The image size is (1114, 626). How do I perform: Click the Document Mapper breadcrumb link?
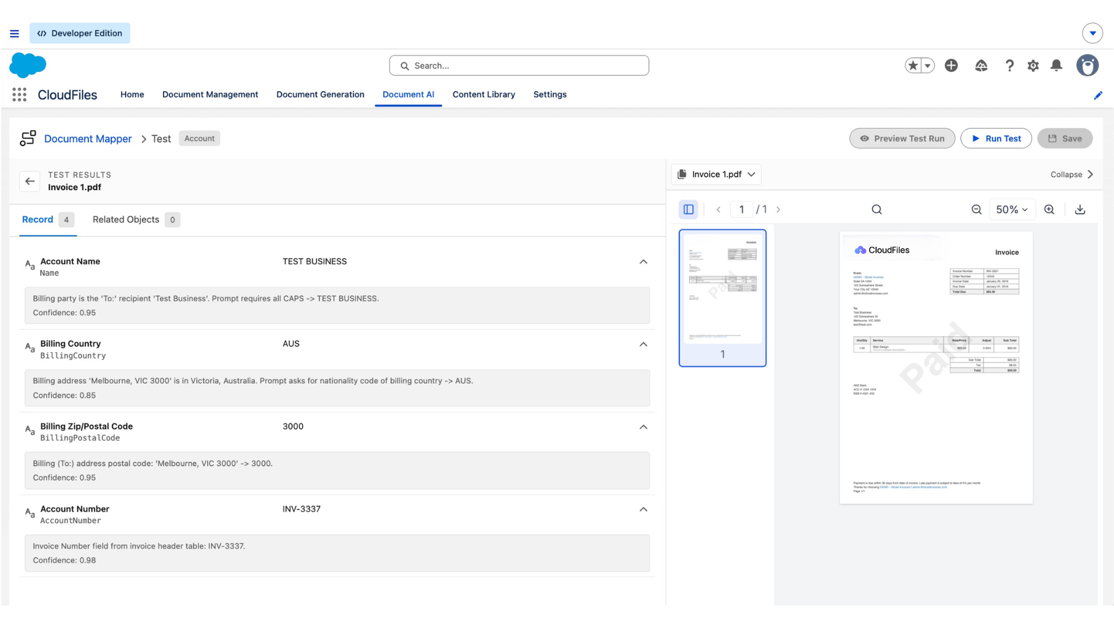(88, 139)
